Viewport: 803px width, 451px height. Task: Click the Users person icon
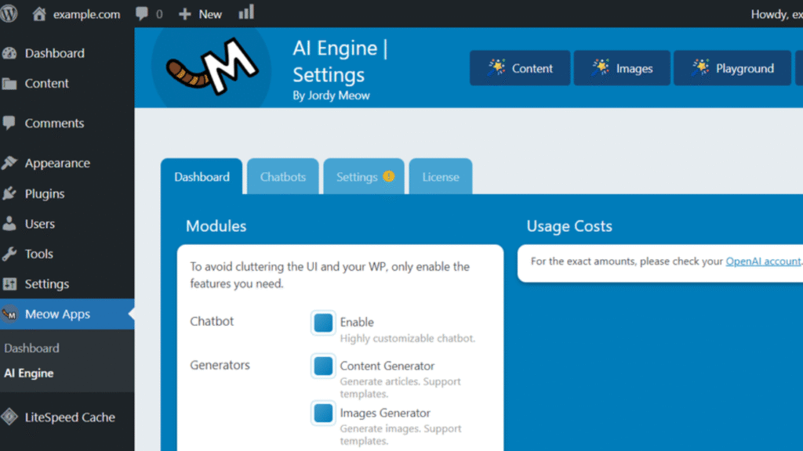click(x=9, y=223)
